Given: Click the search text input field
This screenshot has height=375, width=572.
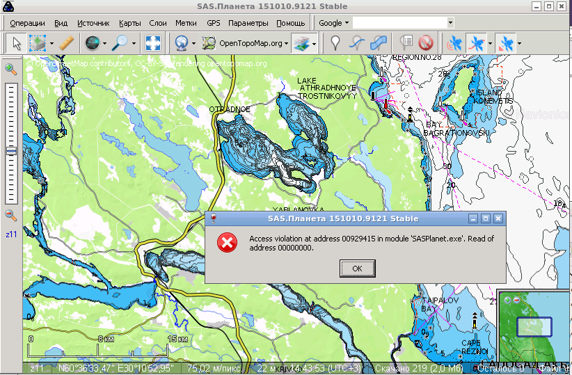Looking at the screenshot, I should coord(399,23).
